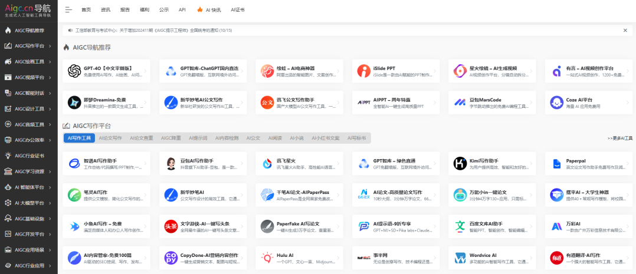Screen dimensions: 636x274
Task: Switch to the AI写标书 tab
Action: (356, 138)
